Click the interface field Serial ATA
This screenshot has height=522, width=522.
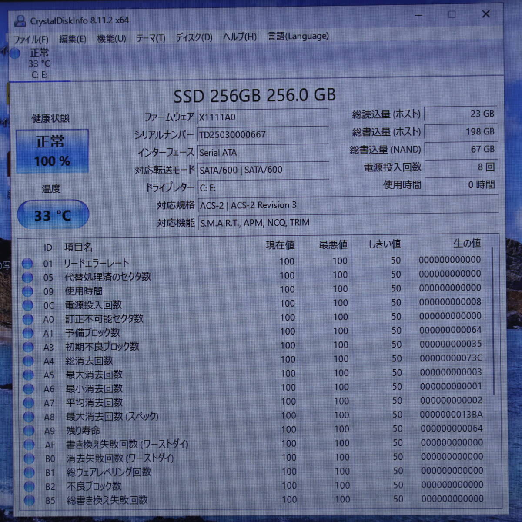pos(263,152)
